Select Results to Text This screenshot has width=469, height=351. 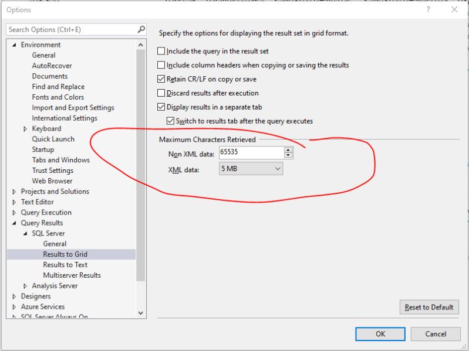click(65, 265)
